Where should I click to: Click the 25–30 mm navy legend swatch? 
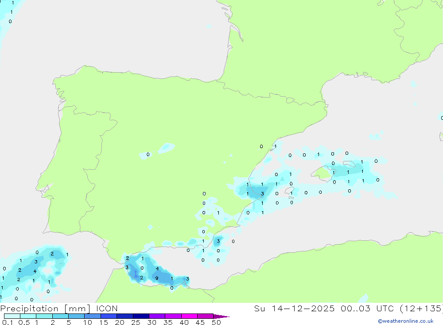(x=141, y=316)
